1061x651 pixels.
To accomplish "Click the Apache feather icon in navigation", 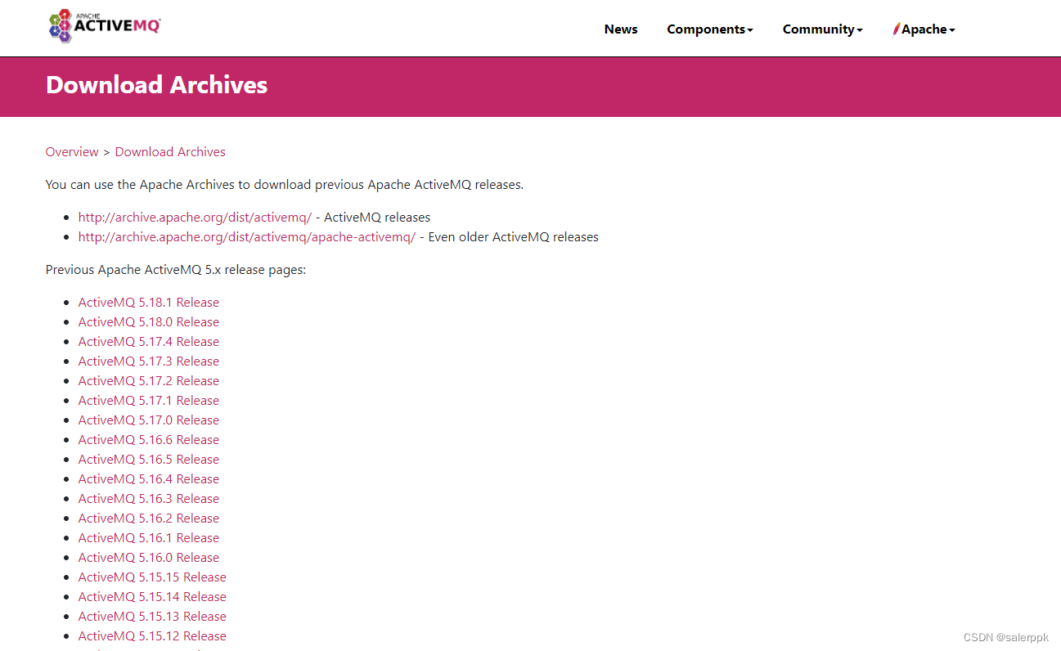I will (x=897, y=29).
